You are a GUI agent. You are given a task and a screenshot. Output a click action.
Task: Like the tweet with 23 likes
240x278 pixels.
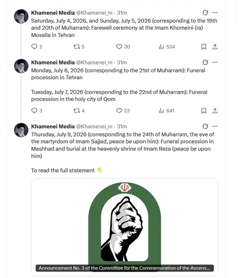[119, 111]
